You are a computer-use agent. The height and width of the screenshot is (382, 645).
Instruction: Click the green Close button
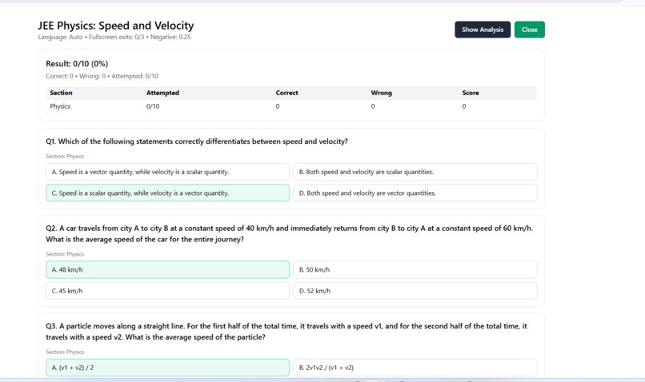pos(530,30)
